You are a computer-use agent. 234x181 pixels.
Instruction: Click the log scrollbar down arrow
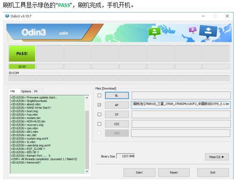coord(87,171)
